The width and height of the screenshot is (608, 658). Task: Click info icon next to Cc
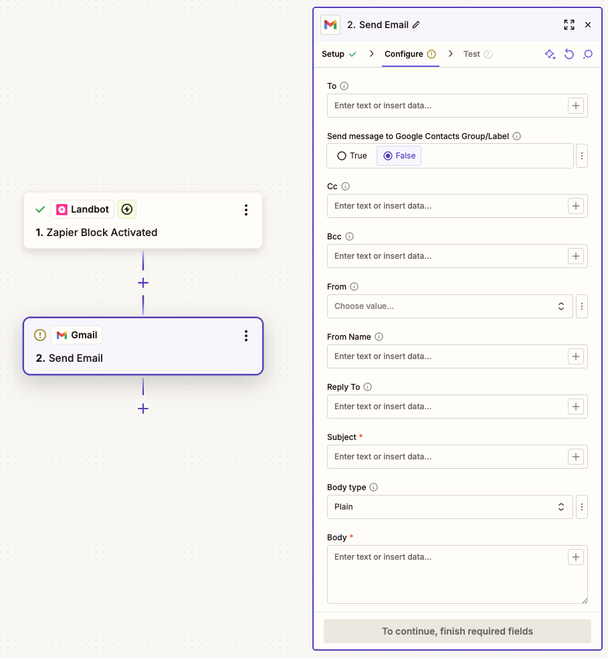(x=345, y=187)
